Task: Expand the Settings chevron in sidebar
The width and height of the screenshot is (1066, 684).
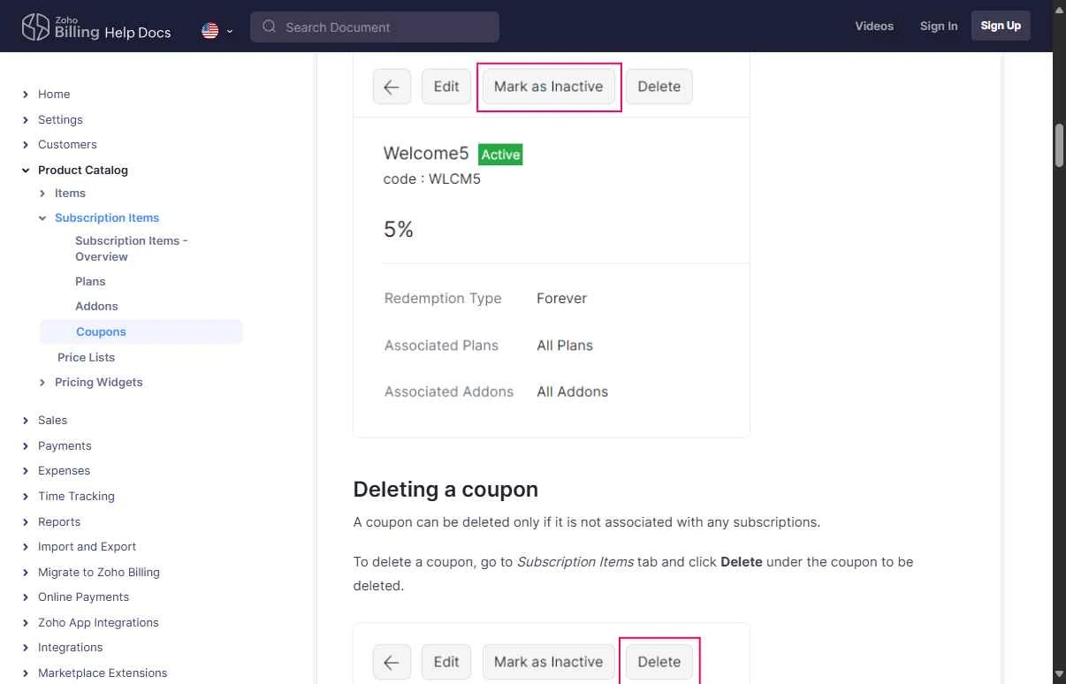Action: (x=26, y=119)
